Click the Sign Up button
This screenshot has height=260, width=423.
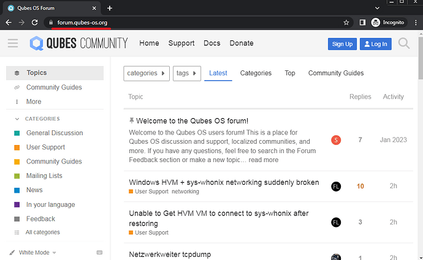click(342, 44)
